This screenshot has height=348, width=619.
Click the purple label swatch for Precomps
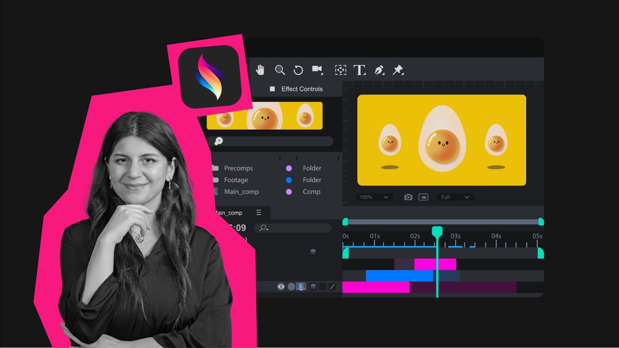pyautogui.click(x=289, y=168)
